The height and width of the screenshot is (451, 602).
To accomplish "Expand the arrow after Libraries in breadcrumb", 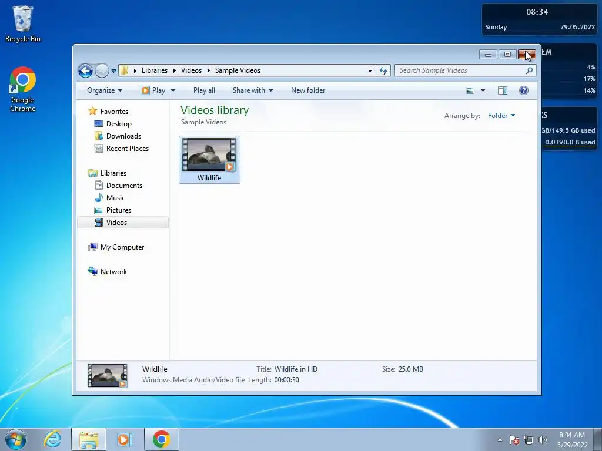I will [x=174, y=70].
